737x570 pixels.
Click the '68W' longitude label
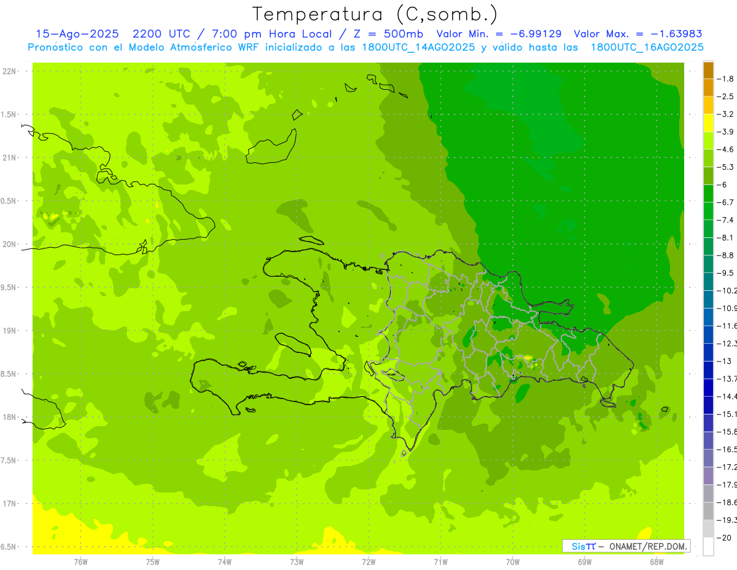coord(657,561)
